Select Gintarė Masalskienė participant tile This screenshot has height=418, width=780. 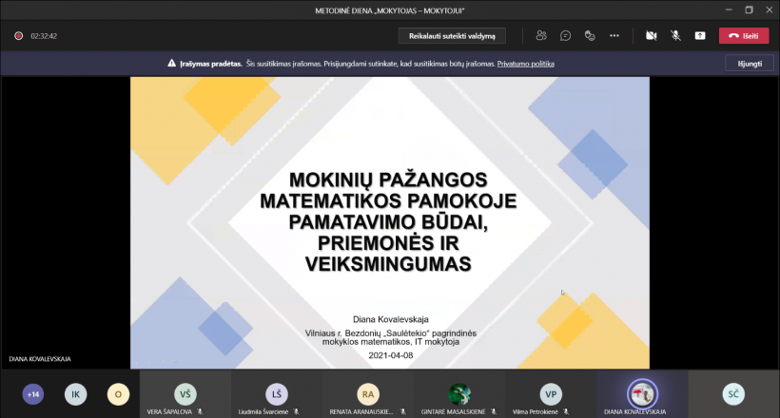(x=459, y=394)
